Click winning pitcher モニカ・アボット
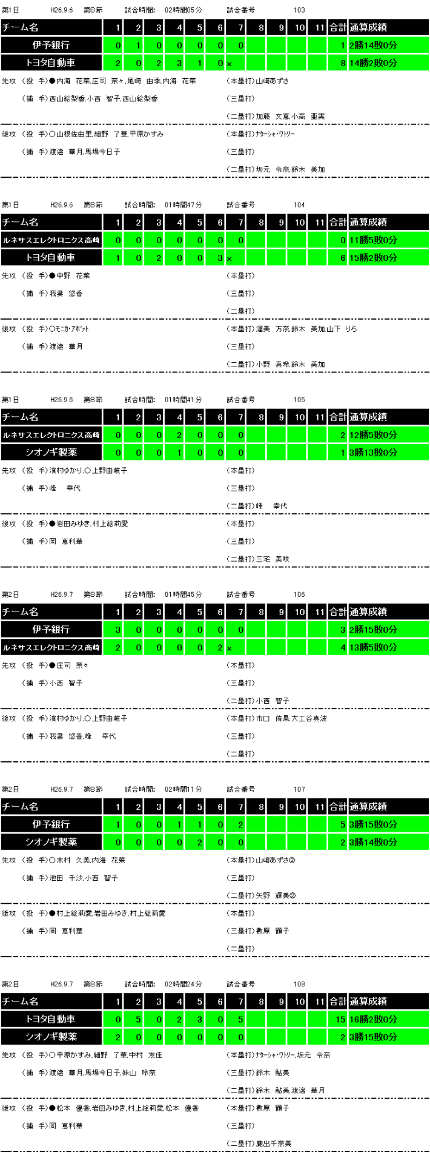 coord(68,329)
